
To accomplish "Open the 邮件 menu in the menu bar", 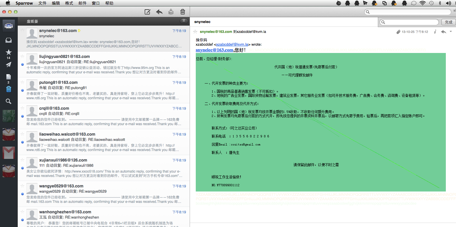I will (x=82, y=3).
